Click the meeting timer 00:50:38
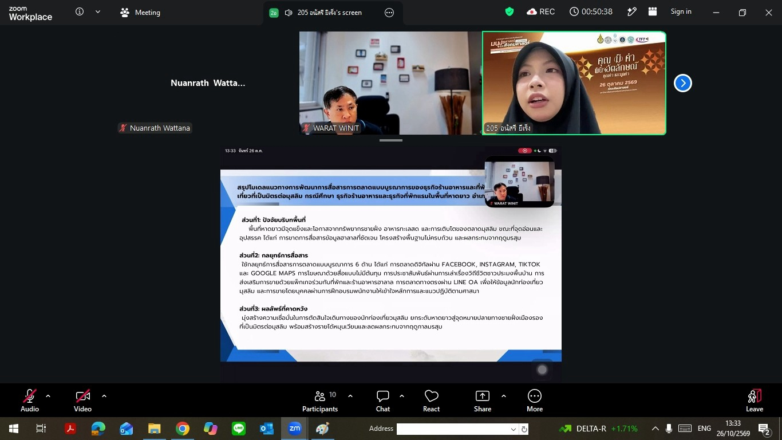782x440 pixels. click(x=591, y=12)
